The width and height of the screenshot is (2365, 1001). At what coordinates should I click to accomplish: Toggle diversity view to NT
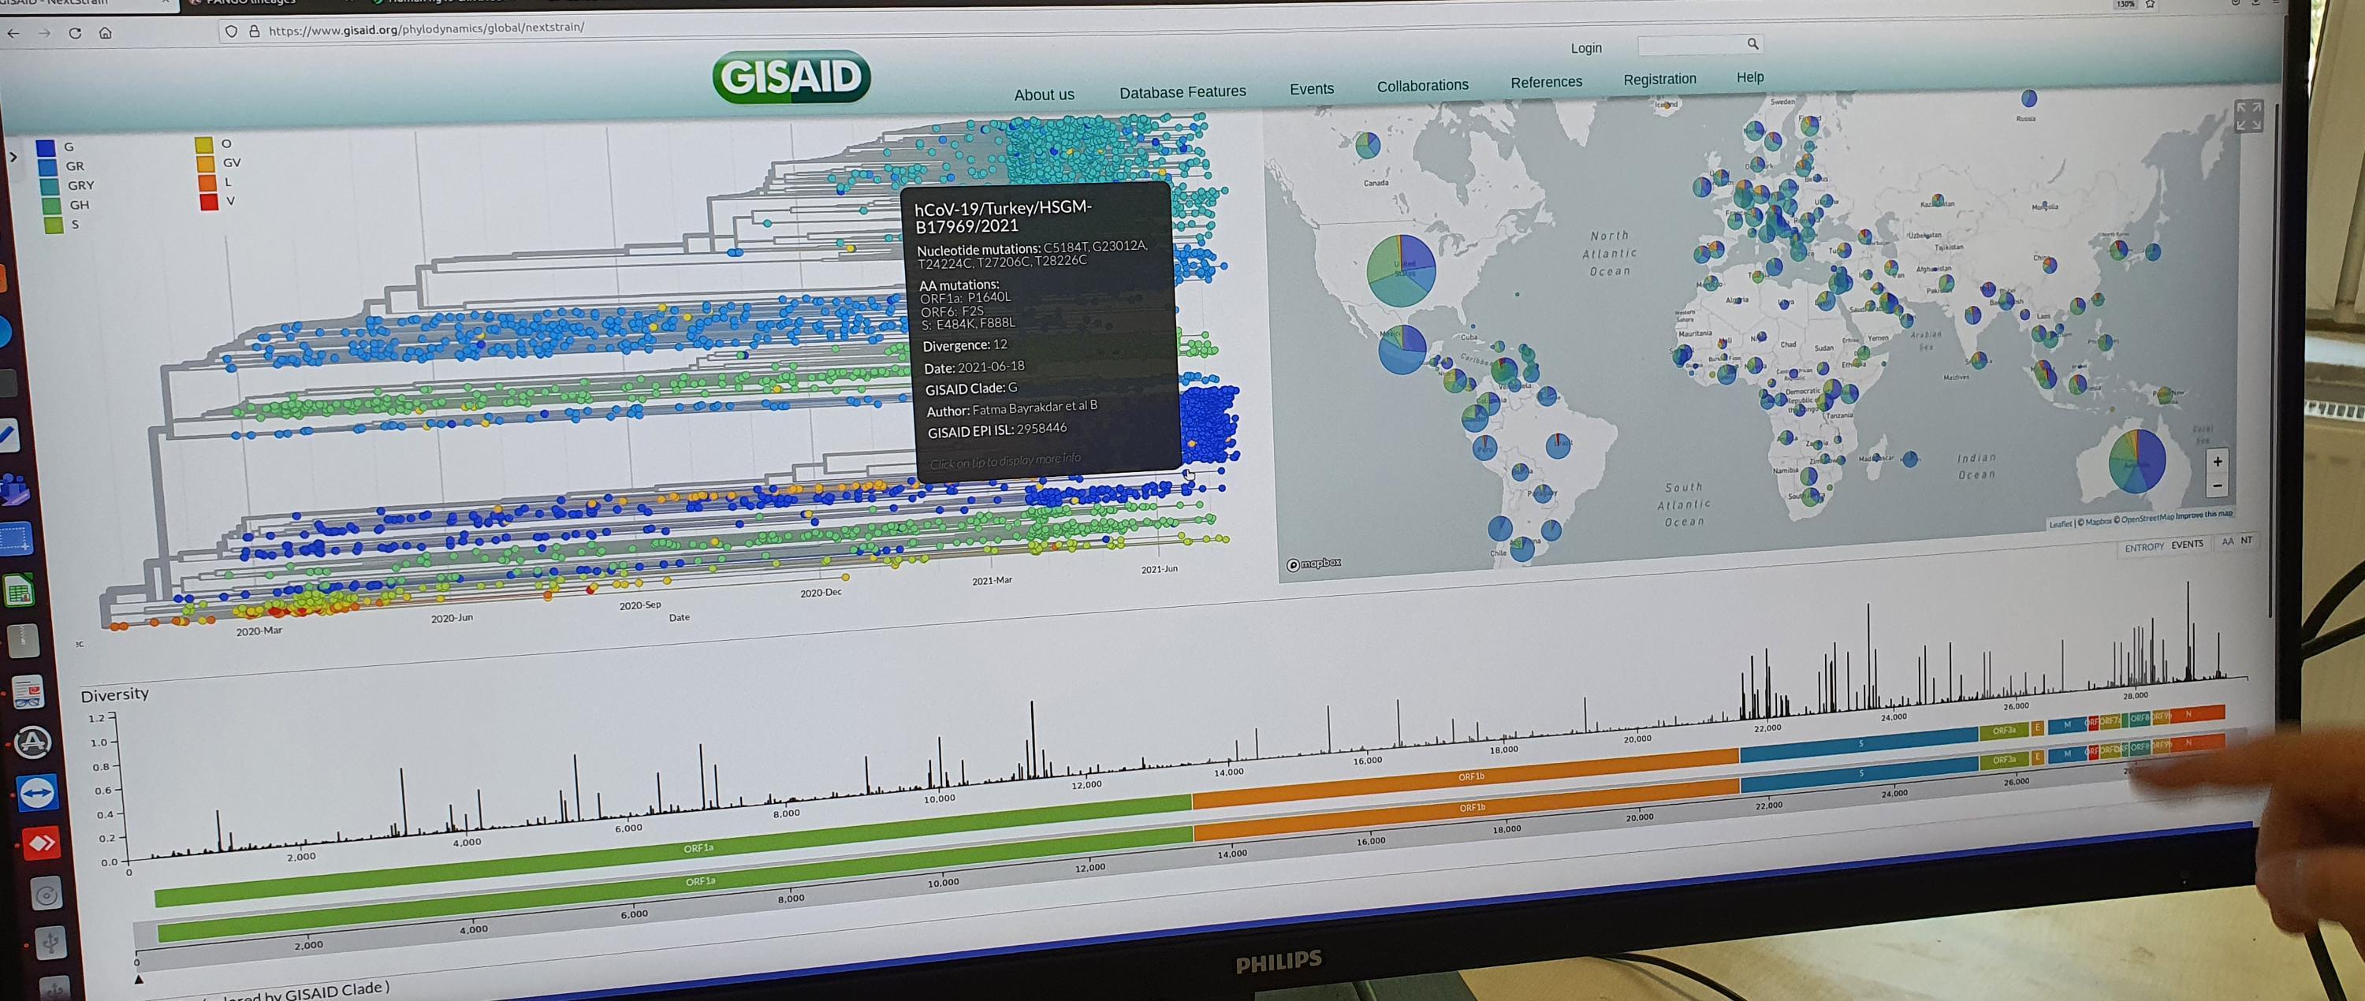click(x=2246, y=539)
